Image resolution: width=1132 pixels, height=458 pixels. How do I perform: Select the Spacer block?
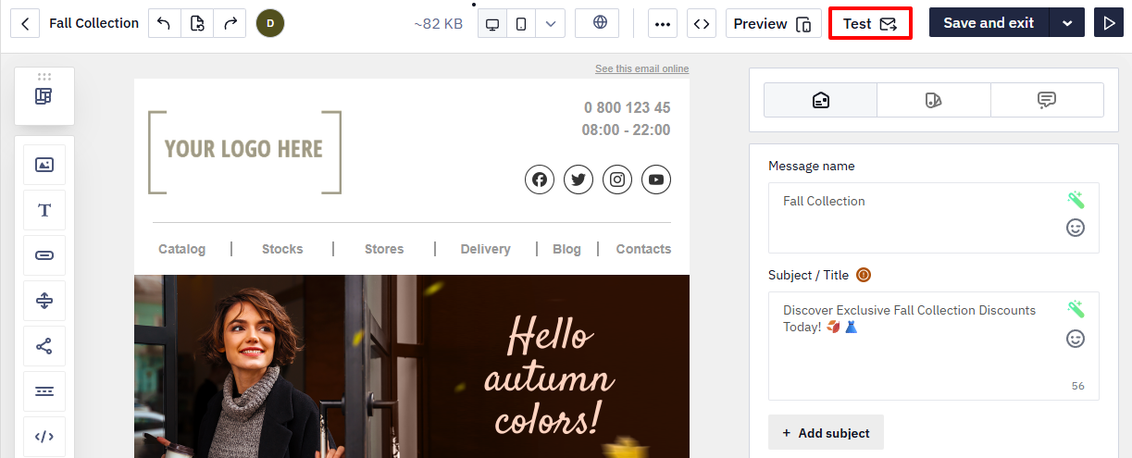coord(44,301)
